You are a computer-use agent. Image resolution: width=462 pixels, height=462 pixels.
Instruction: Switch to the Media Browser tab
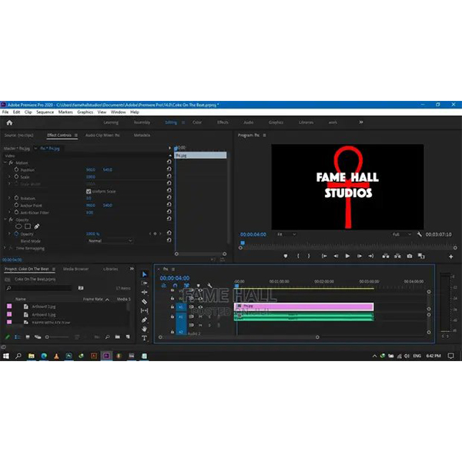(75, 269)
